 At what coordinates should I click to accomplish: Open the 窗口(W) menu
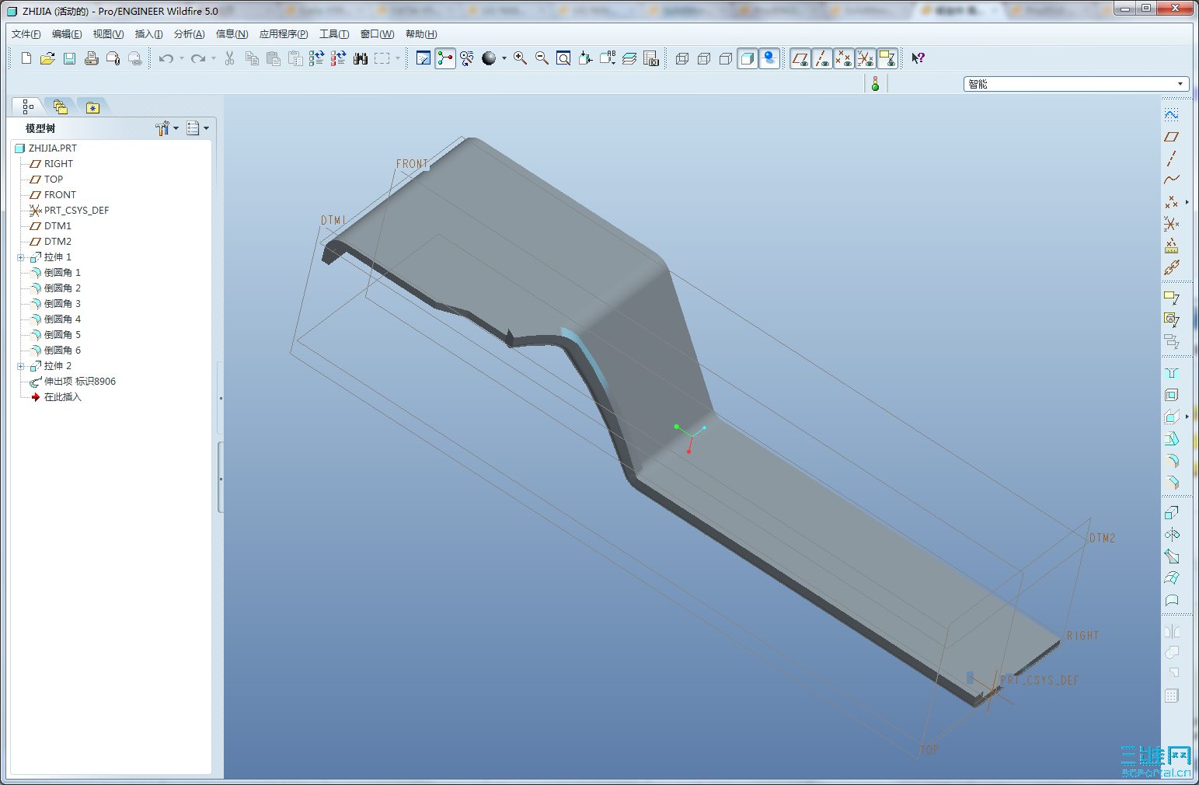click(x=378, y=34)
